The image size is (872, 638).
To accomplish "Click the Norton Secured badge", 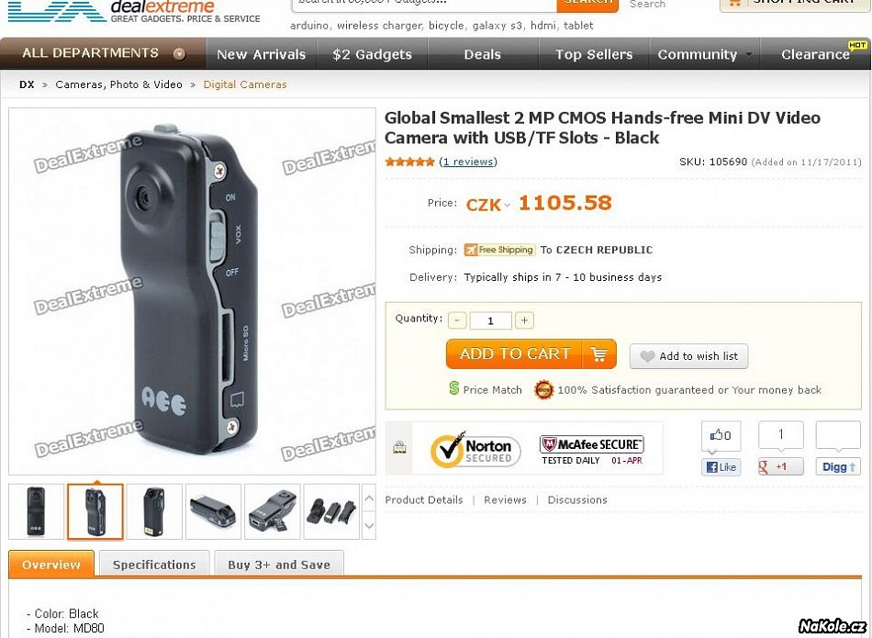I will 475,450.
